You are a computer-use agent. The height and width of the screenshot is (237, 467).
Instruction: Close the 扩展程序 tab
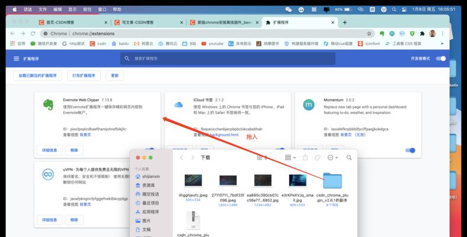click(x=332, y=23)
